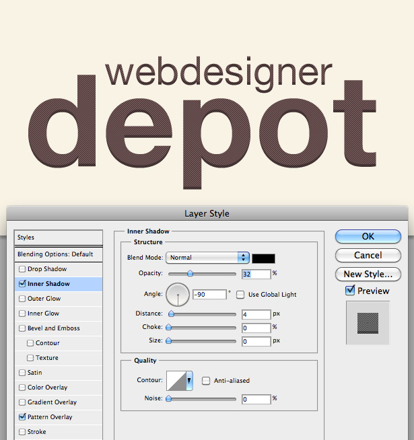The width and height of the screenshot is (414, 440).
Task: Enable the Bevel and Emboss checkbox
Action: 22,328
